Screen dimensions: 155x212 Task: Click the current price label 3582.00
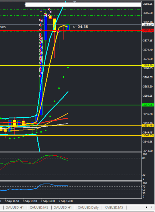coord(148,25)
